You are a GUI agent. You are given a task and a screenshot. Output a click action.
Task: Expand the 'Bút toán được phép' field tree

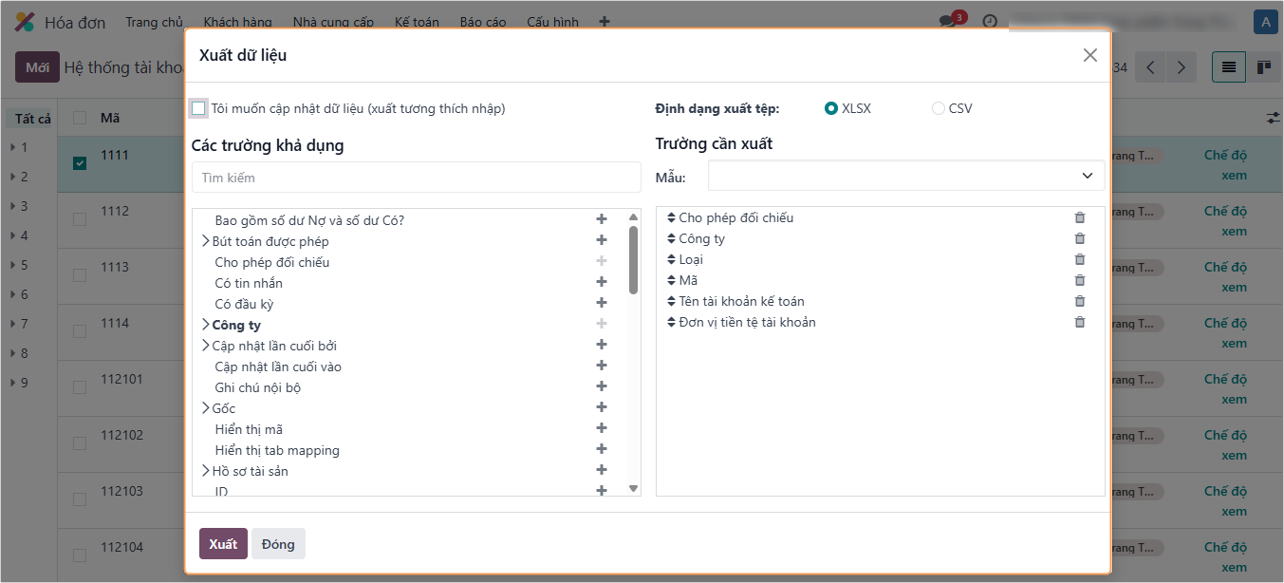point(206,241)
